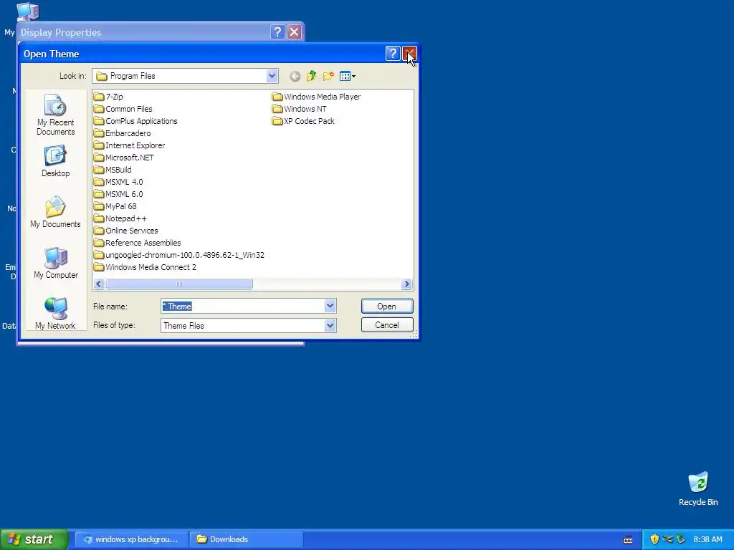Open the Recycle Bin desktop icon
The width and height of the screenshot is (734, 550).
click(698, 489)
